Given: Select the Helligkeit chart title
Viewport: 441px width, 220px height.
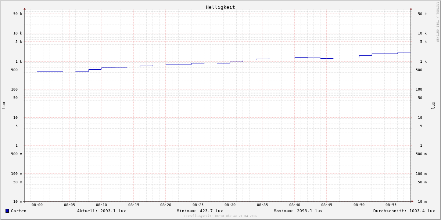Looking at the screenshot, I should pyautogui.click(x=220, y=7).
